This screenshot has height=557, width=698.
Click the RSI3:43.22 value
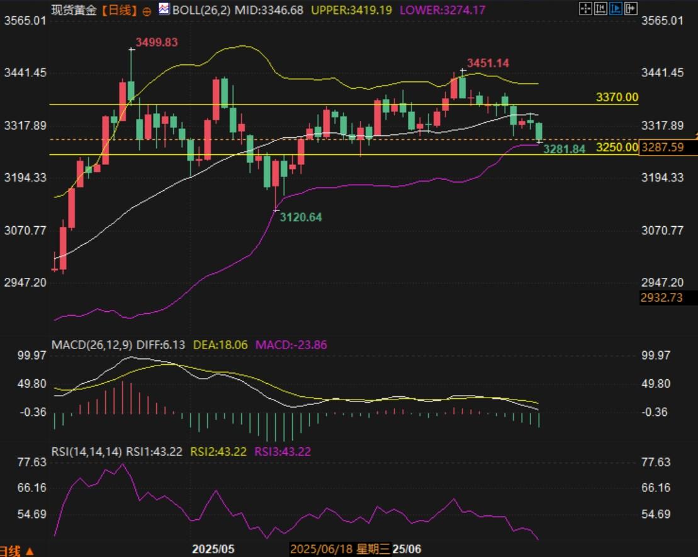tap(283, 452)
